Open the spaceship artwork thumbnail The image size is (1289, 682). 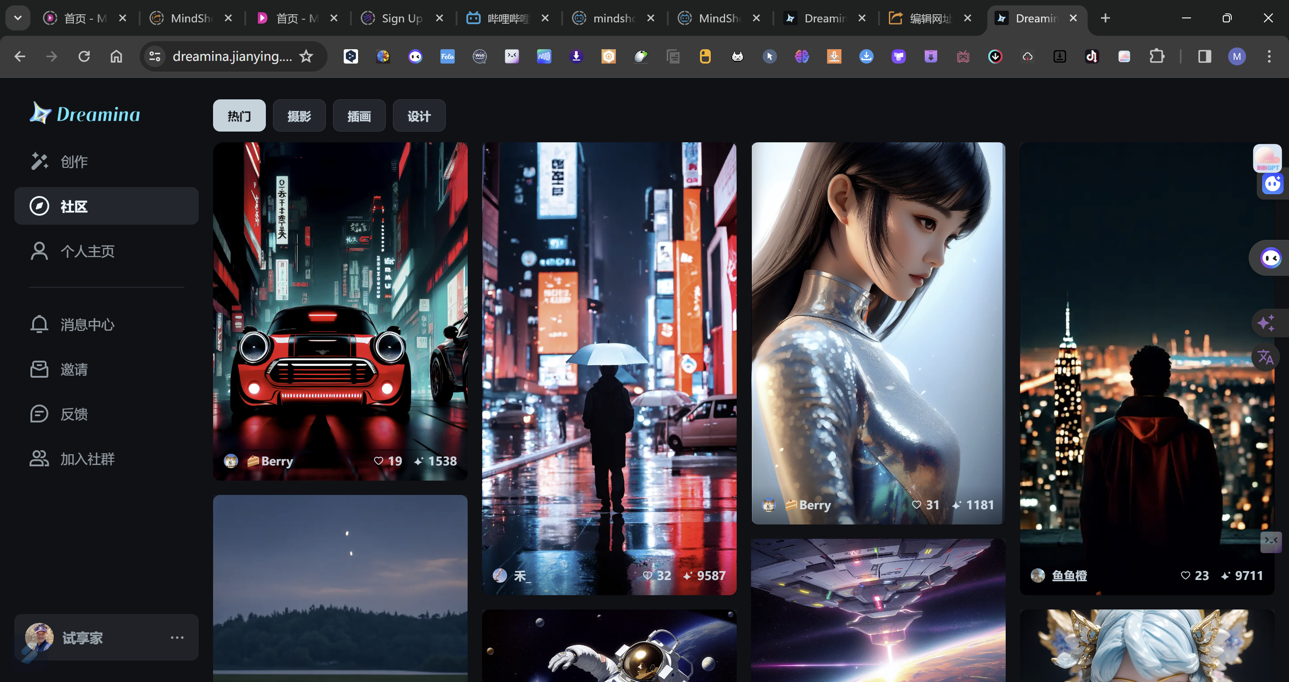pyautogui.click(x=878, y=610)
